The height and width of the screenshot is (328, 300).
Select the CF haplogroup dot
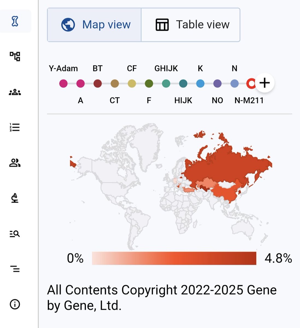click(x=132, y=84)
